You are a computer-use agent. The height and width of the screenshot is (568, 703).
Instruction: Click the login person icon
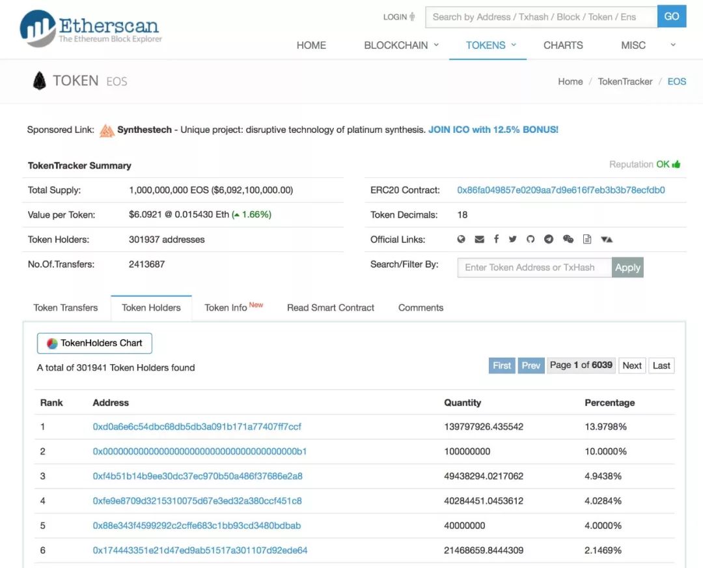(412, 16)
